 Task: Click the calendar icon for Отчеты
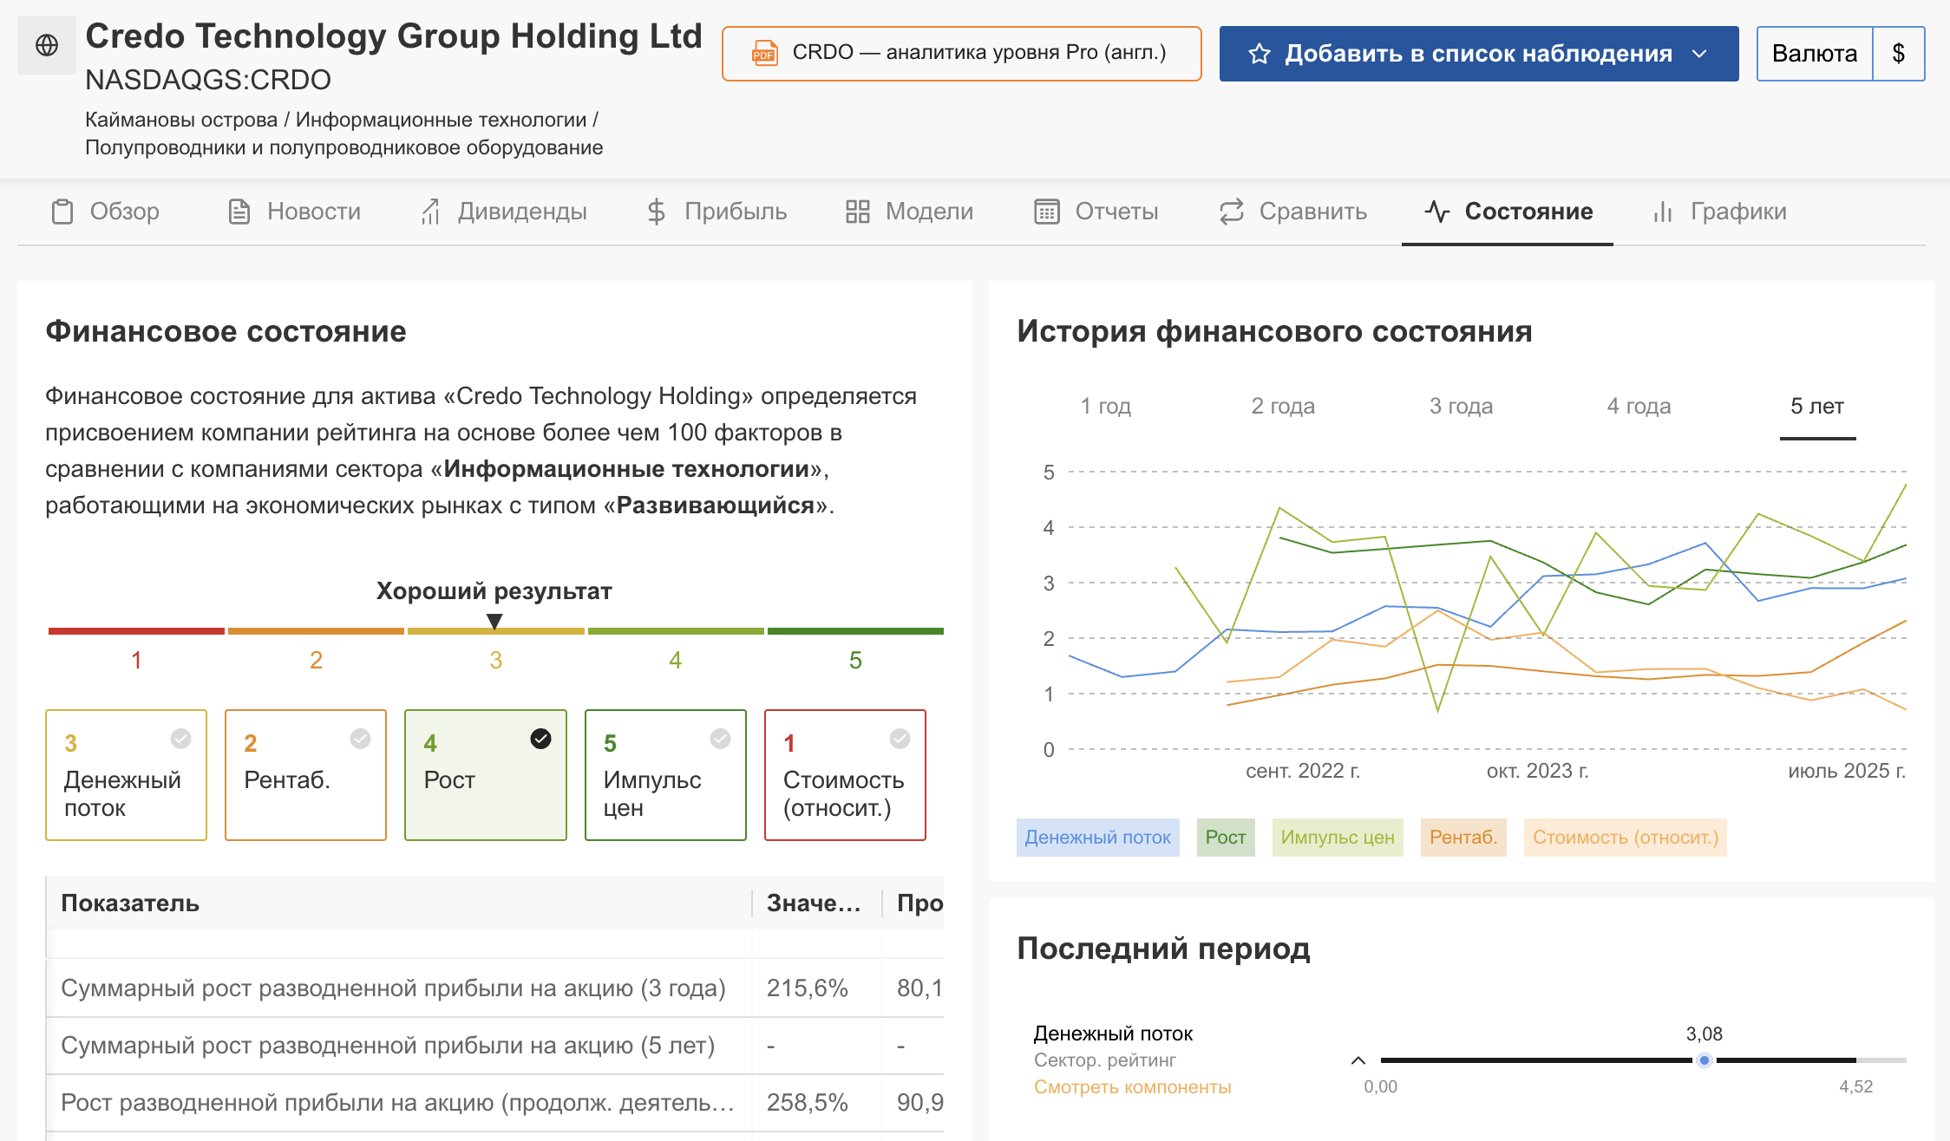[x=1047, y=212]
